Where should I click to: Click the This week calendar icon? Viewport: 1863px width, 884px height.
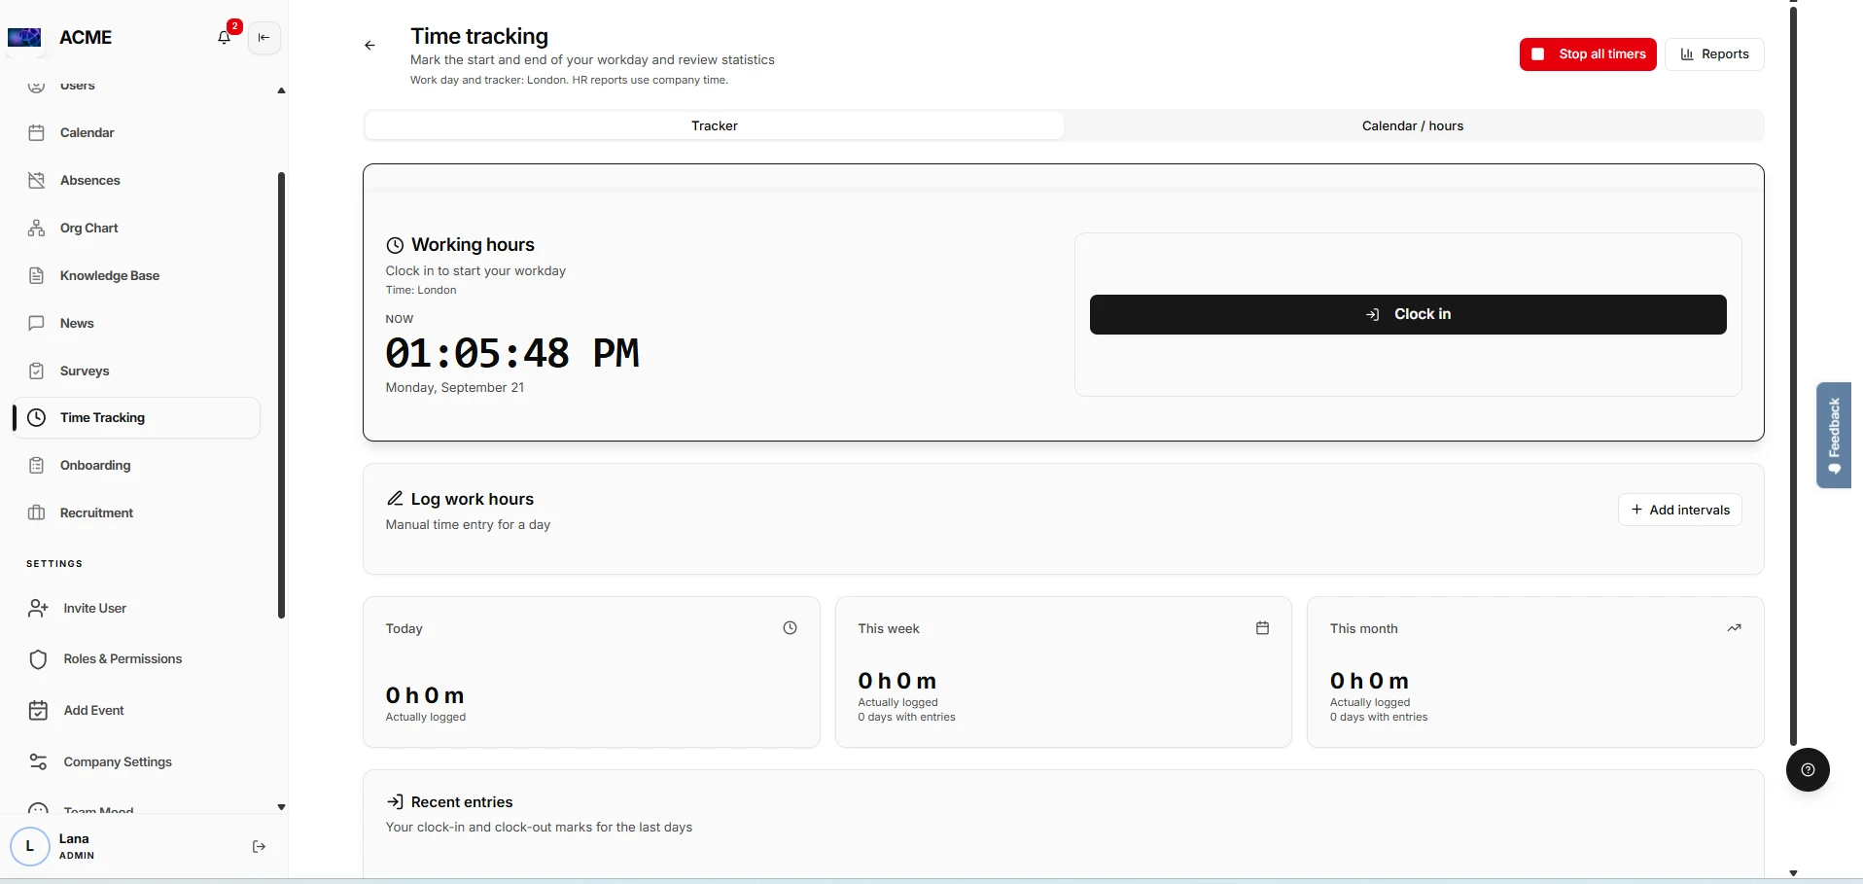coord(1262,628)
